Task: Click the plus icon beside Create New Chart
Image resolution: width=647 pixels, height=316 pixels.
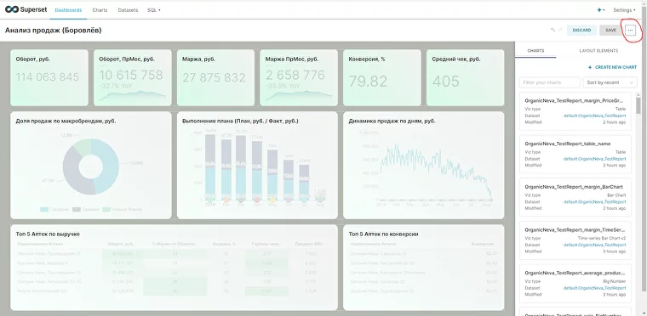Action: 590,67
